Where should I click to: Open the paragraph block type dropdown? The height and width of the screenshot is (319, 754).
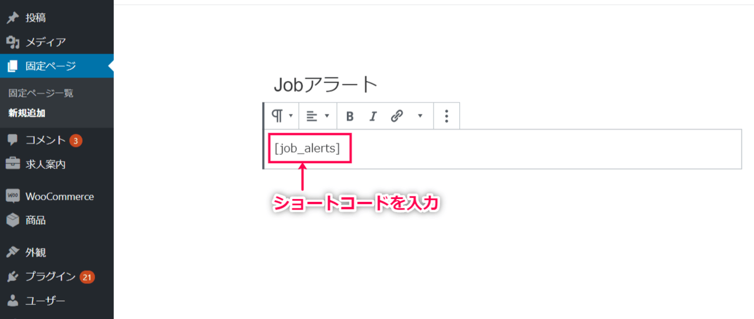(x=282, y=116)
